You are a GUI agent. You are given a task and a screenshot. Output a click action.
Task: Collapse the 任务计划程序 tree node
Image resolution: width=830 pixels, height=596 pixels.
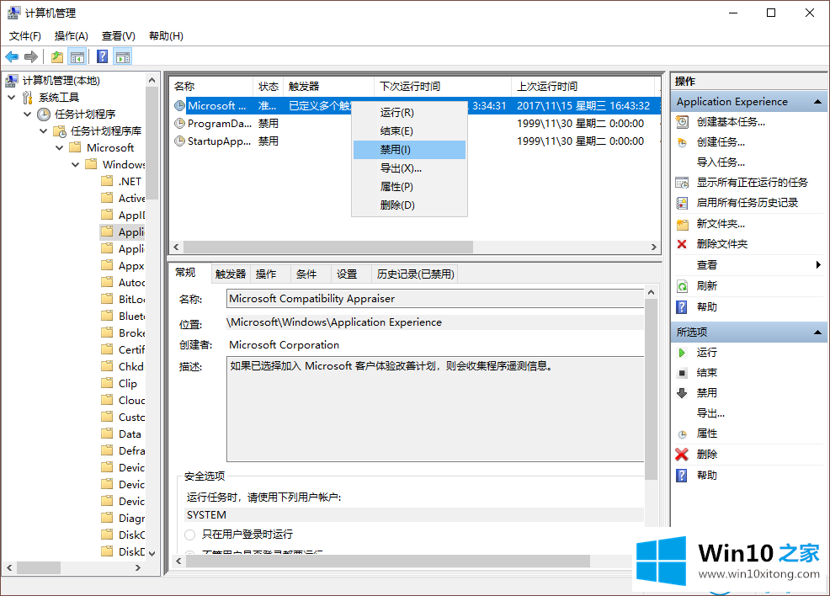(x=28, y=114)
